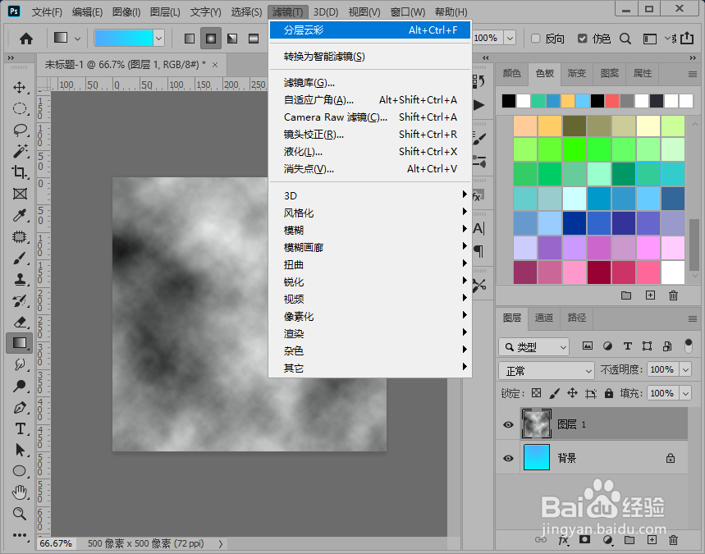
Task: Hide the 背景 layer
Action: pos(508,458)
